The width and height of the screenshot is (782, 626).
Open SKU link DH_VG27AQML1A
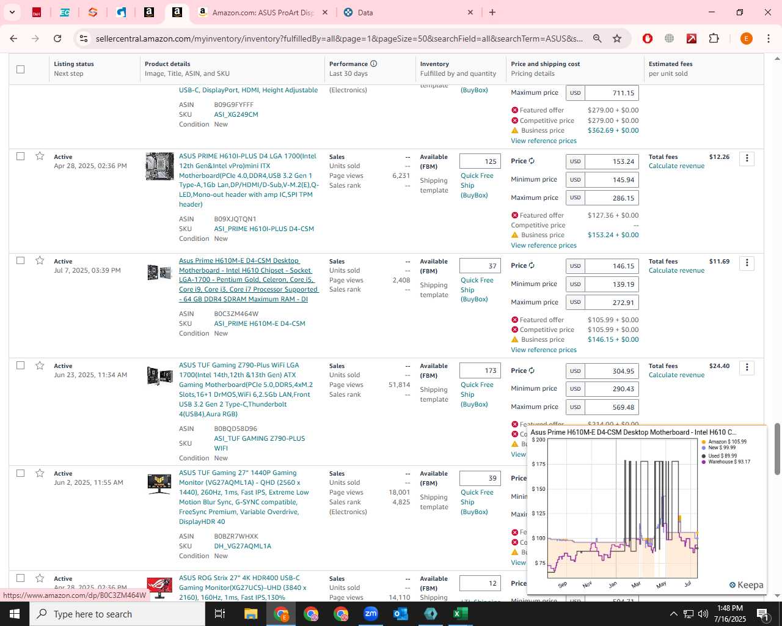pyautogui.click(x=243, y=546)
